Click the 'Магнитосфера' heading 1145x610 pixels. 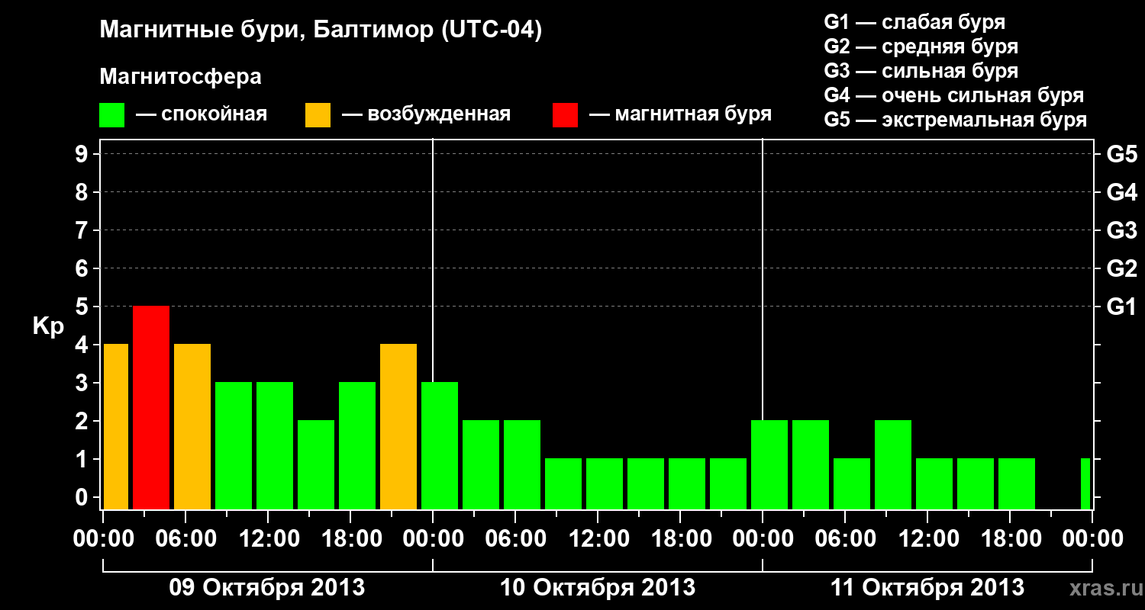(181, 77)
